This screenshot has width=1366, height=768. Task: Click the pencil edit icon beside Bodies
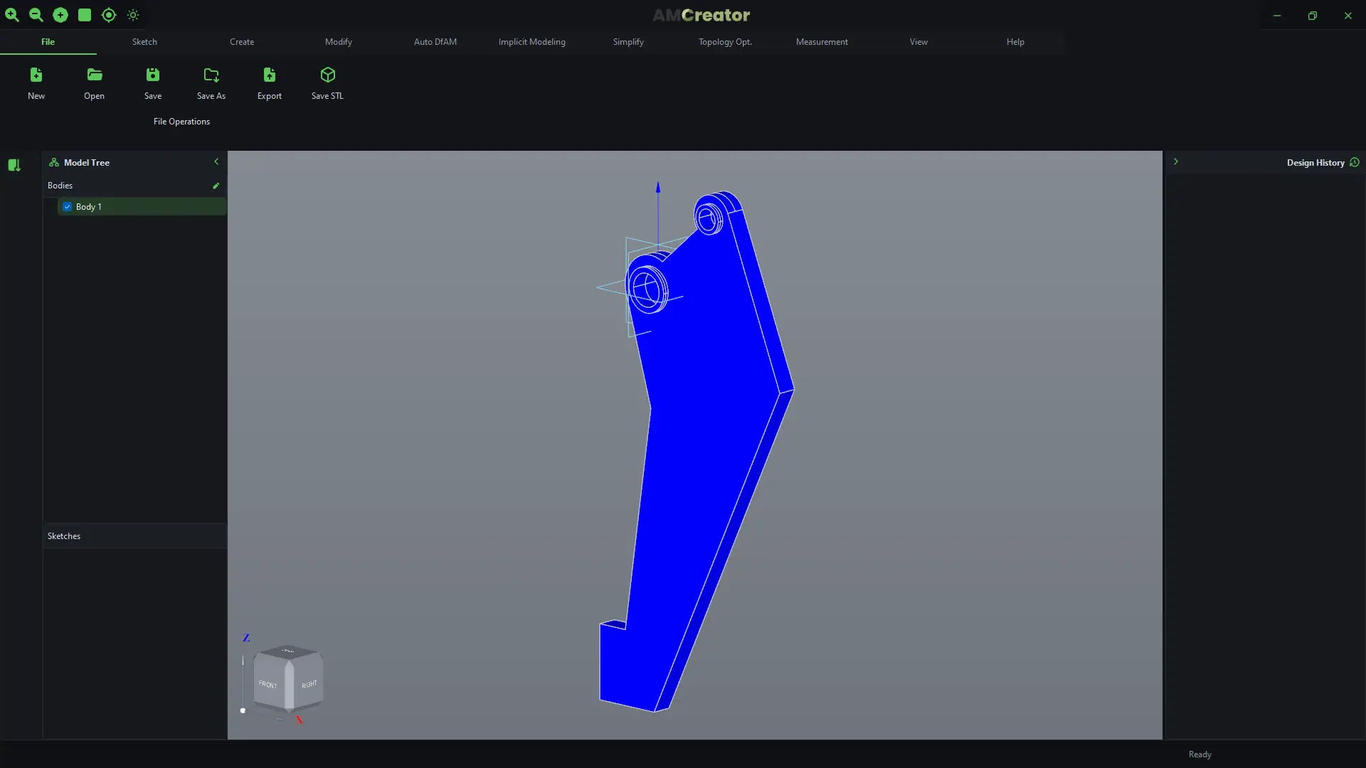[216, 186]
